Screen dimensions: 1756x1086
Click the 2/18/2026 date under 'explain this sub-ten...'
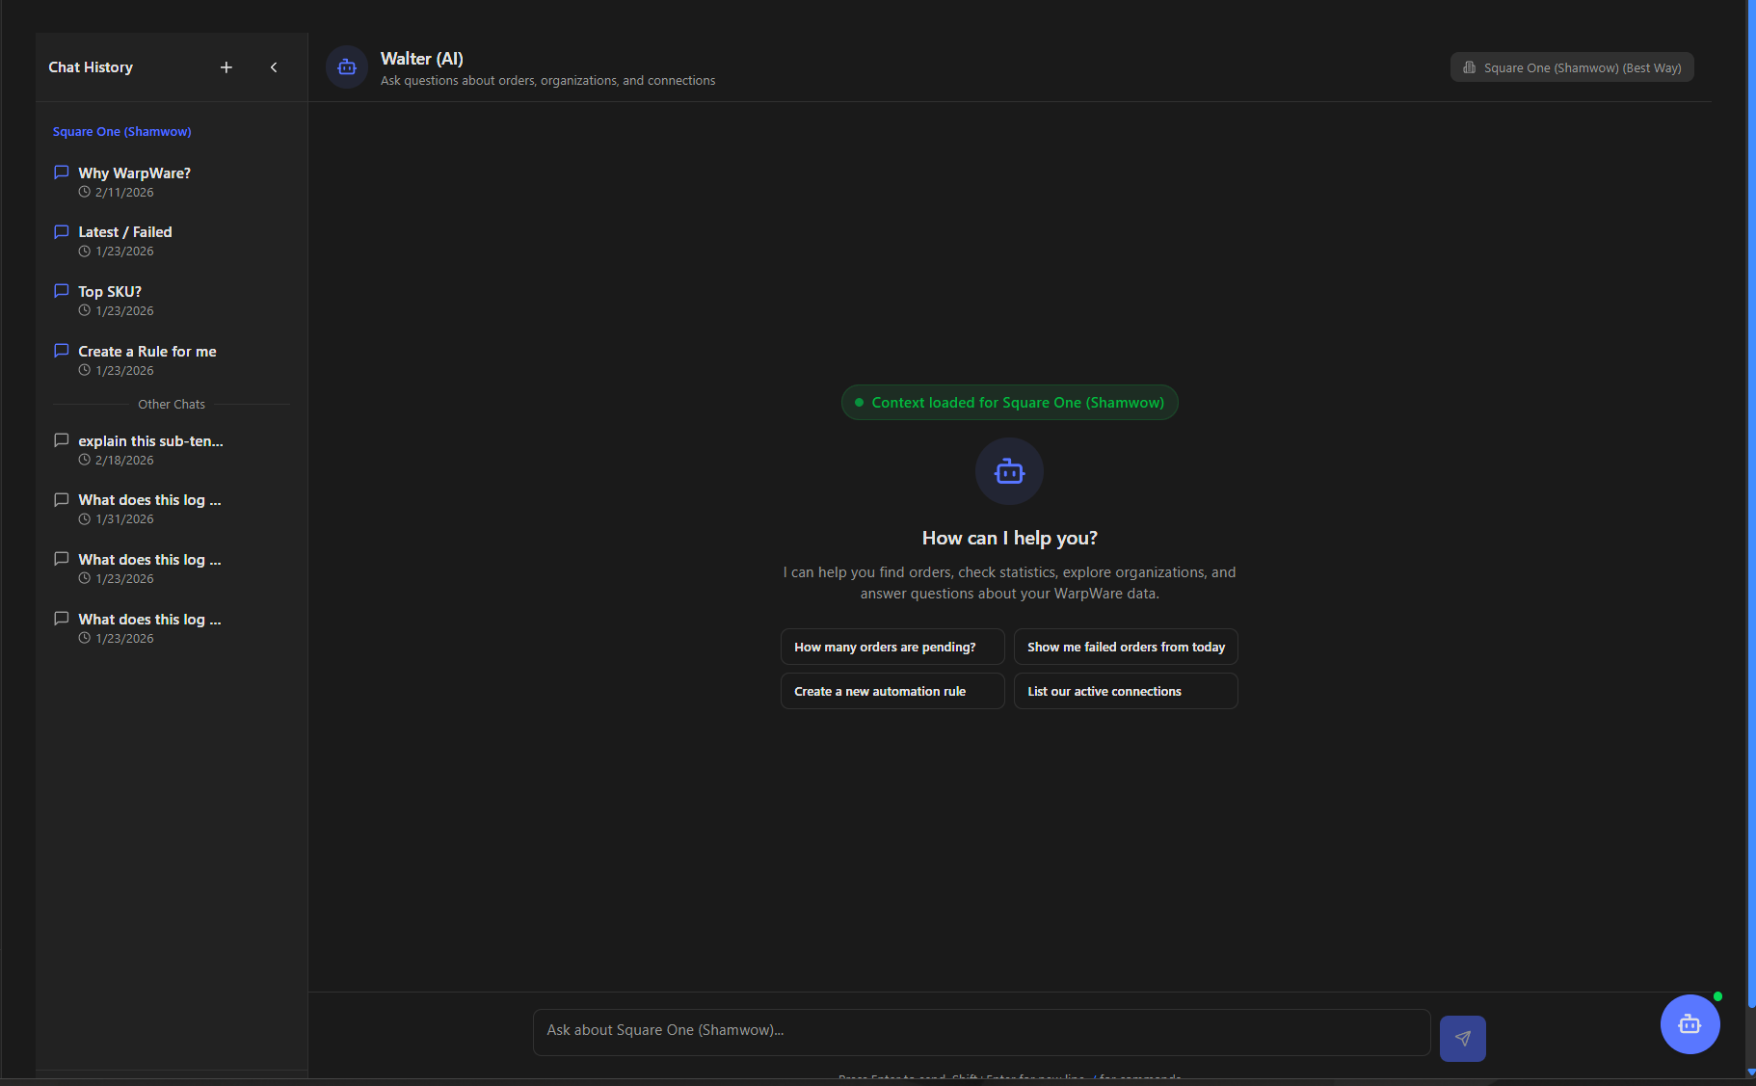[124, 461]
